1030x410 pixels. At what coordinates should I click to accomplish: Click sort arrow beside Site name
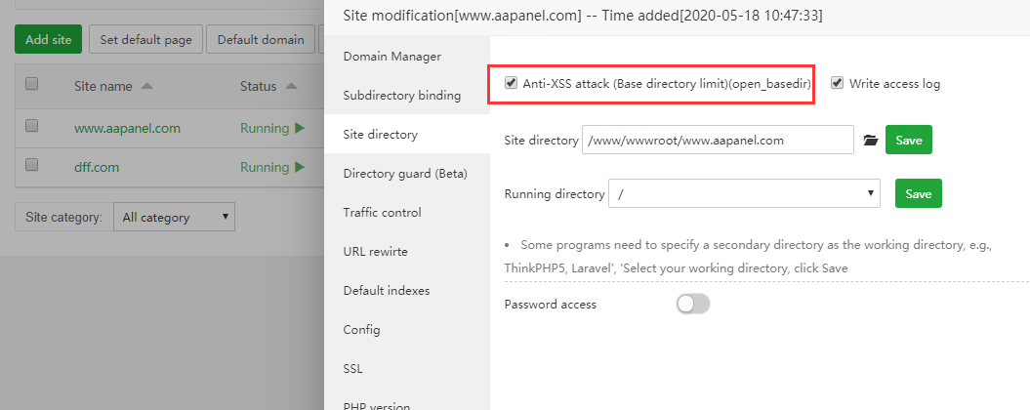tap(147, 87)
